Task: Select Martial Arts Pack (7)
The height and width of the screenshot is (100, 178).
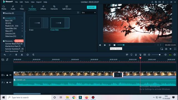Action: 13,46
